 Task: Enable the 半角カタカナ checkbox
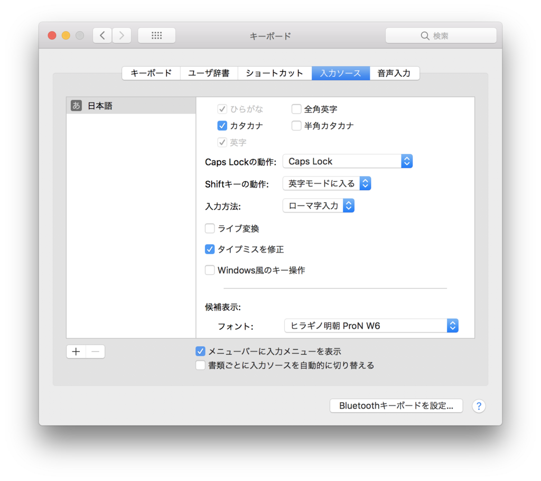pos(296,126)
